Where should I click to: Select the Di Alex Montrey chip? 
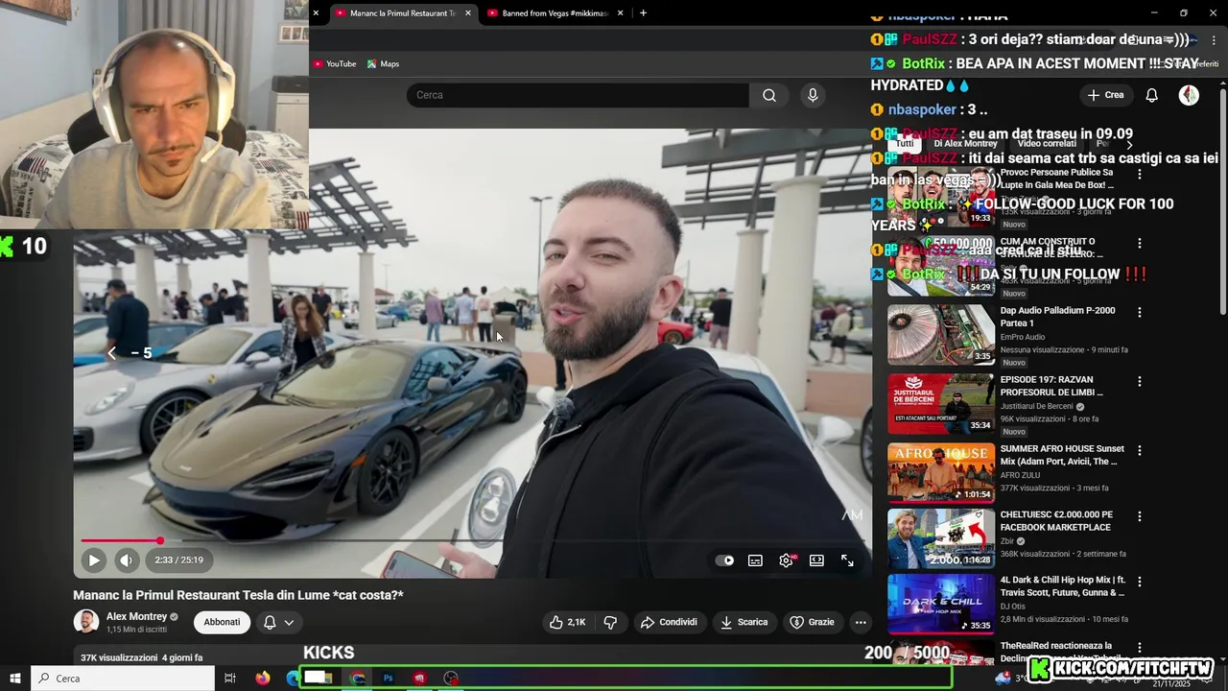point(965,143)
